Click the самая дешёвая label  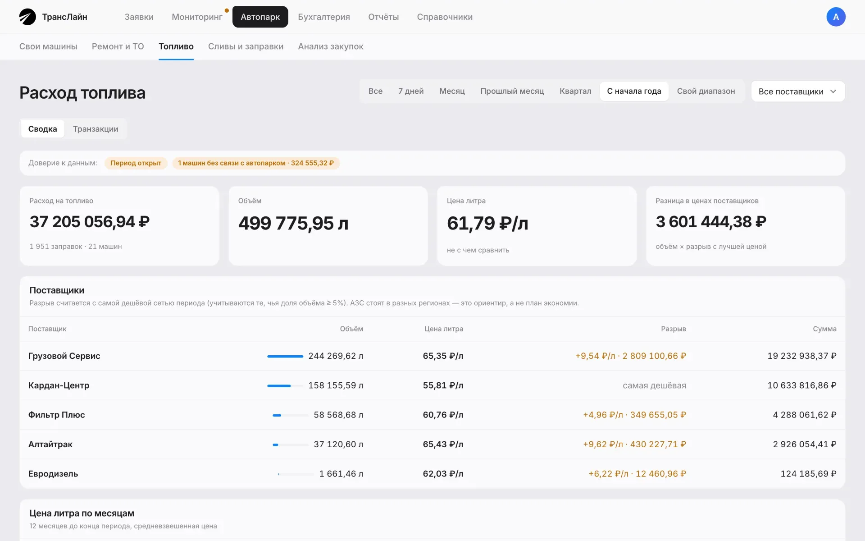pyautogui.click(x=654, y=385)
